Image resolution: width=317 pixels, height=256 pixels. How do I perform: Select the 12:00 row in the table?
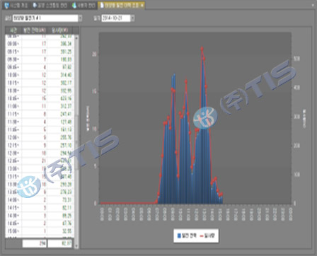[39, 137]
